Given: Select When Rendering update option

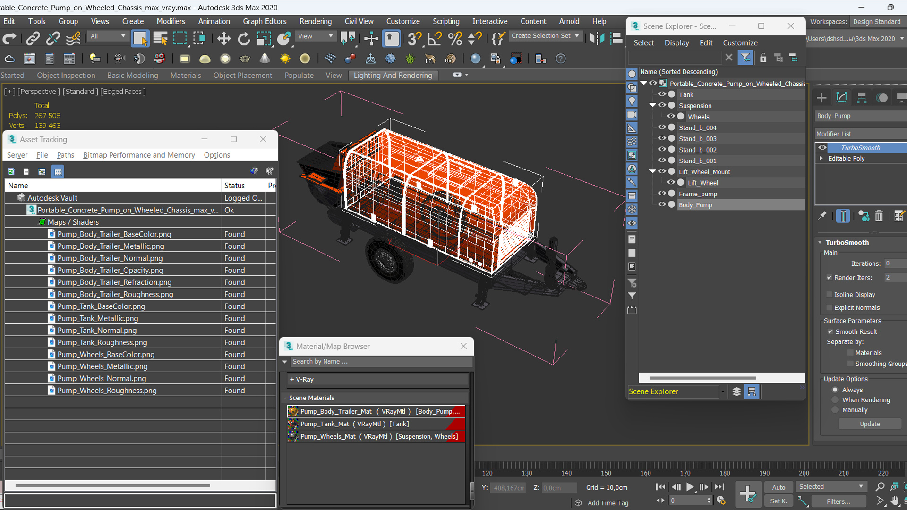Looking at the screenshot, I should (x=835, y=400).
